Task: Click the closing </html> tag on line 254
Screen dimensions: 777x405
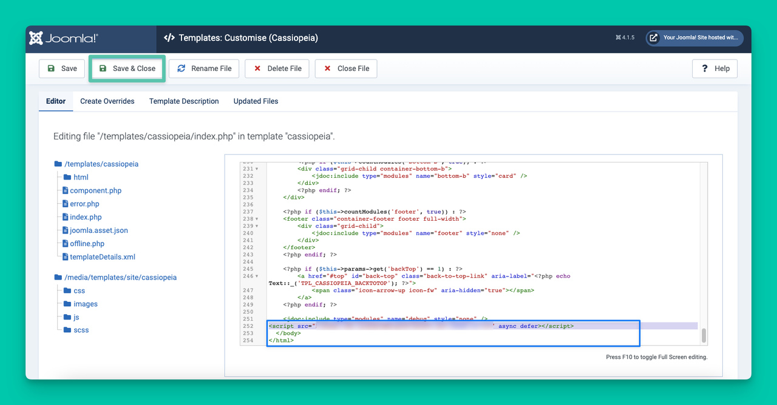Action: pos(281,341)
